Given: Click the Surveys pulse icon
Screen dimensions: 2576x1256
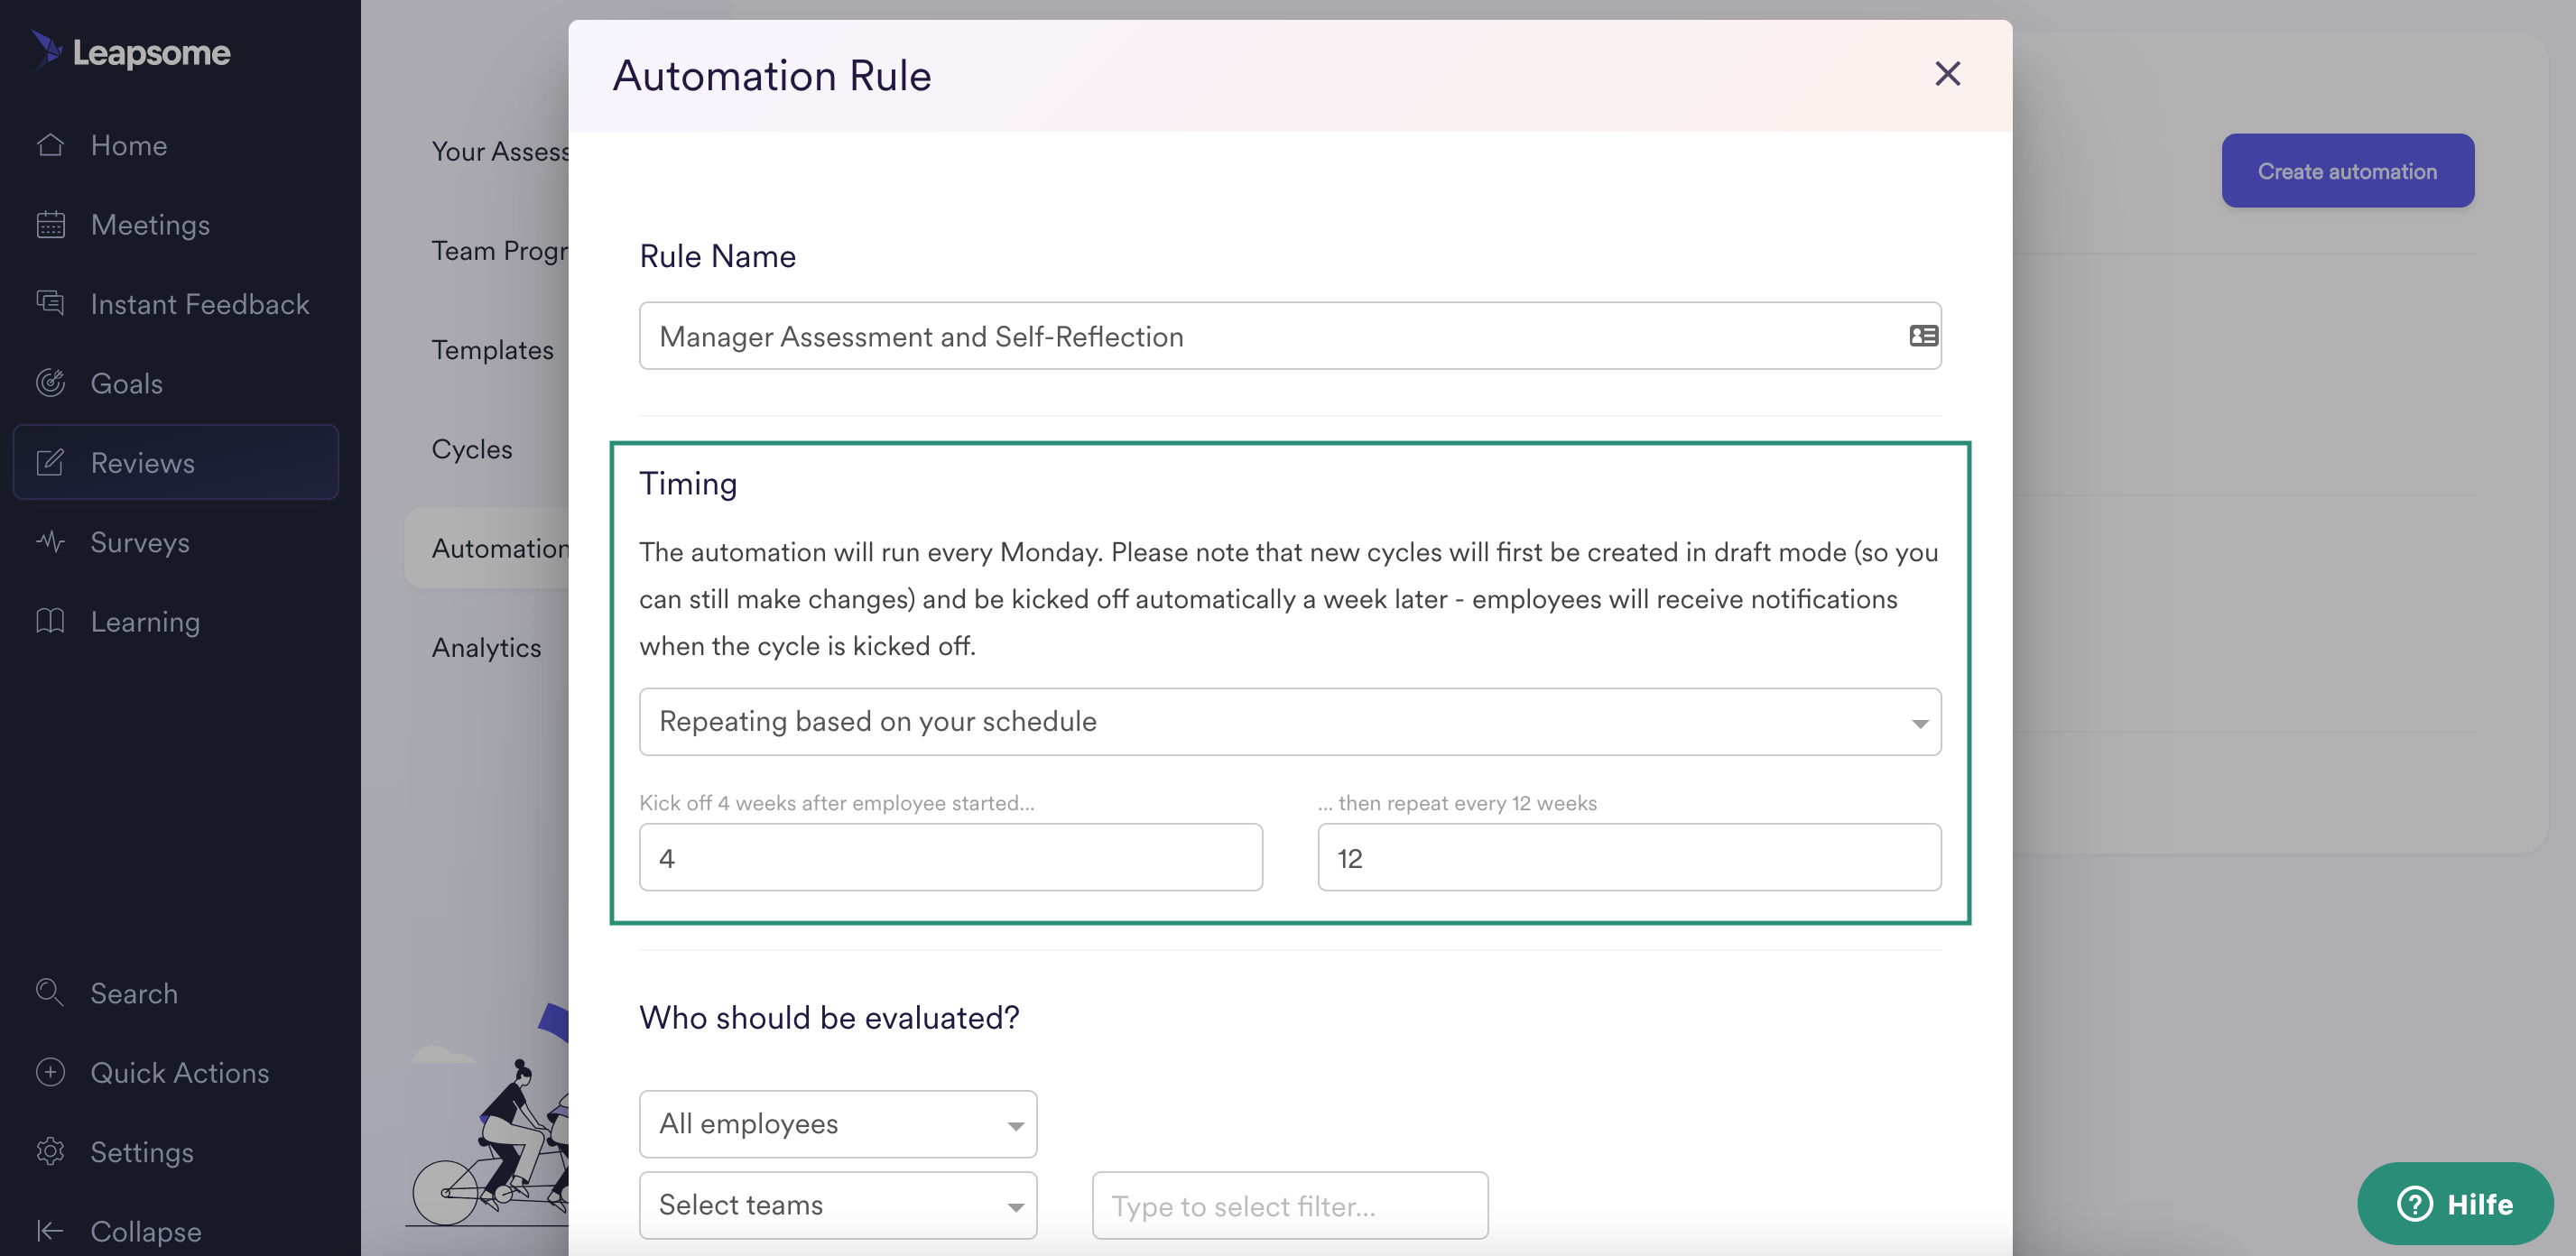Looking at the screenshot, I should click(50, 542).
